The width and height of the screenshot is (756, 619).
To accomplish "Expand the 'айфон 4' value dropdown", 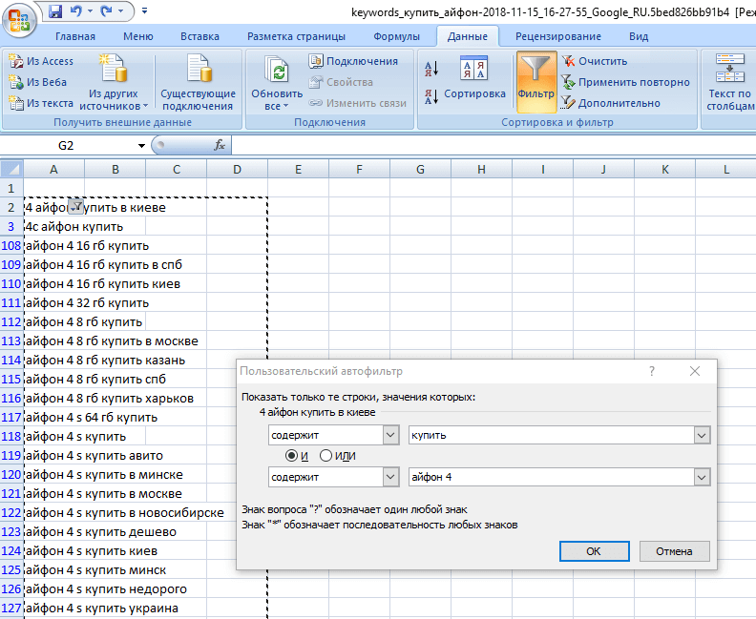I will point(702,477).
